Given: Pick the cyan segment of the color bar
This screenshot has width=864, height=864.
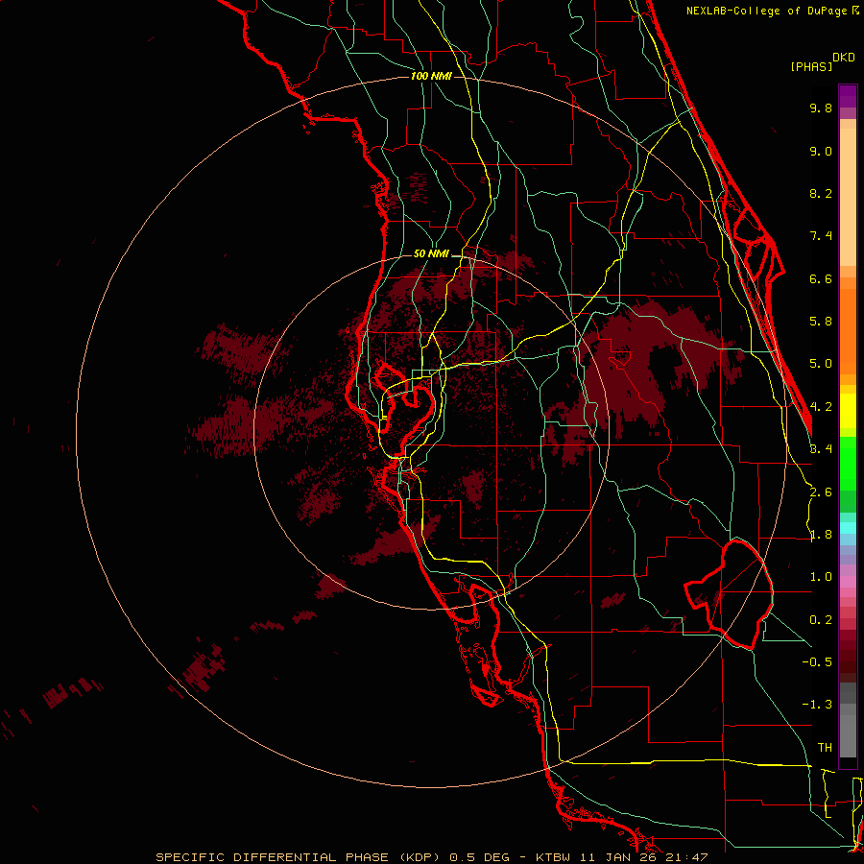Looking at the screenshot, I should pyautogui.click(x=848, y=528).
